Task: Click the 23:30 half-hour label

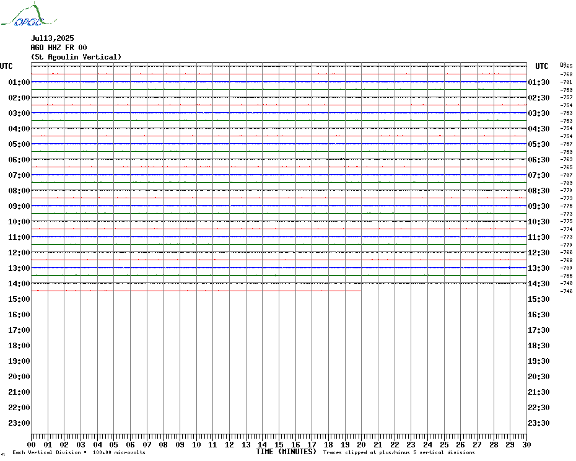Action: (539, 423)
